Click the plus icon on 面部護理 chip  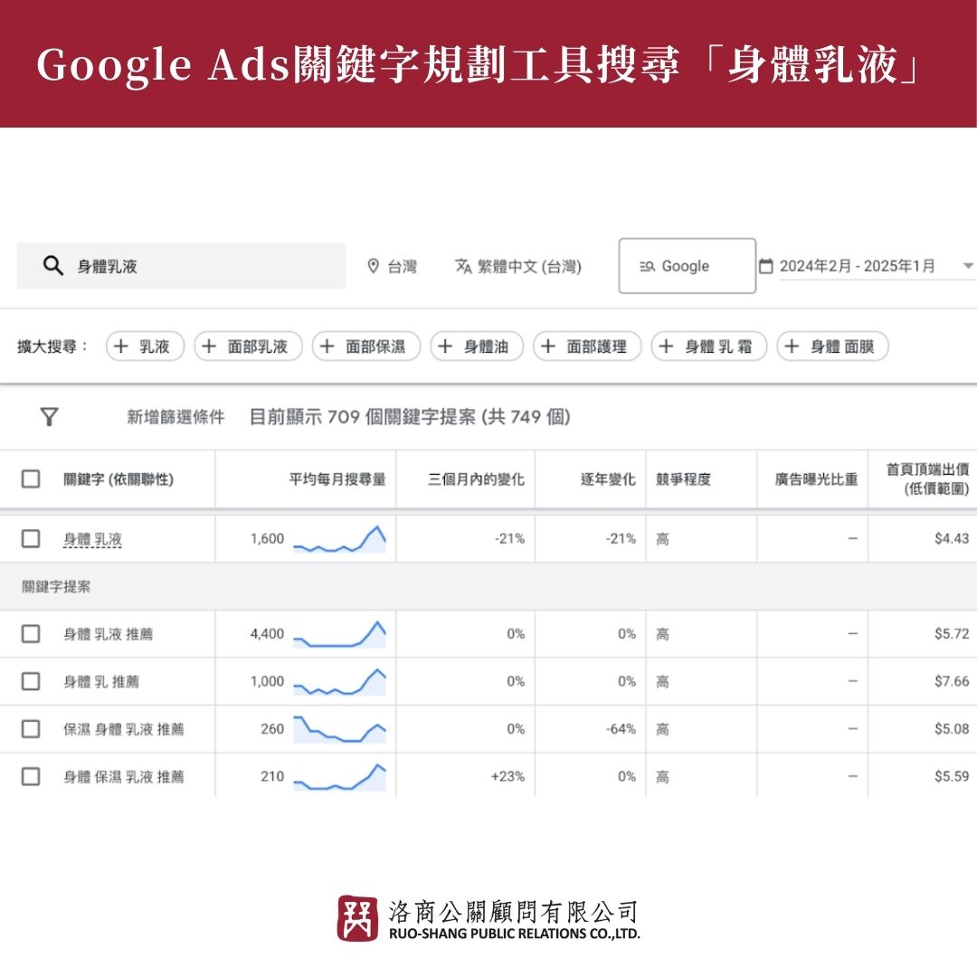pos(547,346)
